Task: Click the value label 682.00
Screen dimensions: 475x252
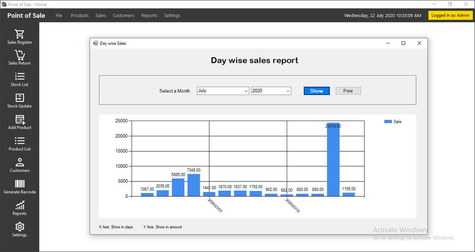Action: [287, 190]
